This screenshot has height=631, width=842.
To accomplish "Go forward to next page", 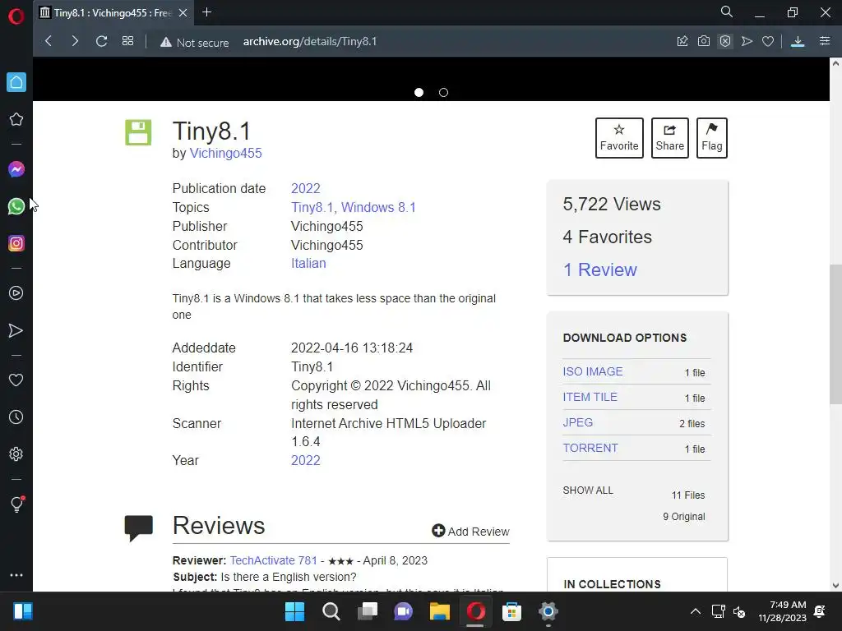I will pyautogui.click(x=75, y=41).
